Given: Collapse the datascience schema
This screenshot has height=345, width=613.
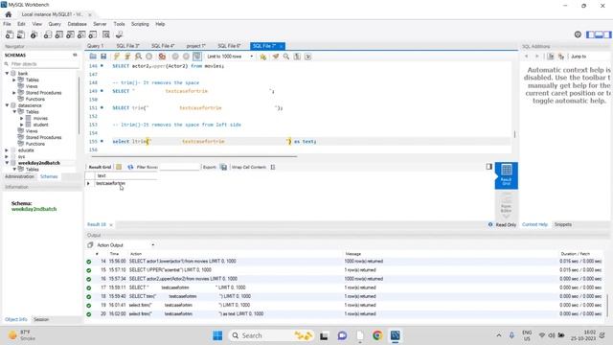Looking at the screenshot, I should click(x=7, y=105).
